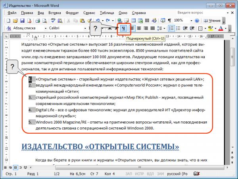Image resolution: width=238 pixels, height=179 pixels.
Task: Open the Формат menu
Action: coord(72,13)
